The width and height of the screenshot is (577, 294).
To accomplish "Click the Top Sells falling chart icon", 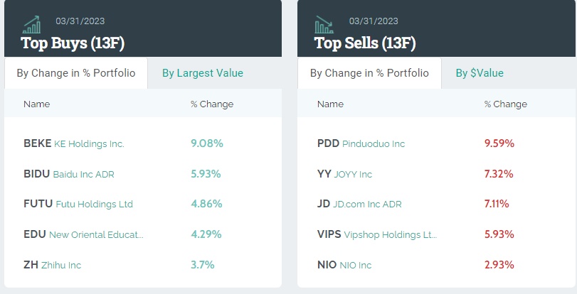I will coord(324,25).
